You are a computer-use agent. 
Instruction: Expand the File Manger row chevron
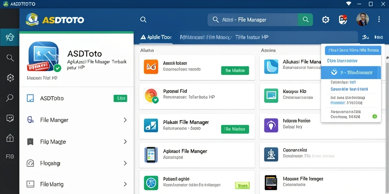(x=125, y=120)
